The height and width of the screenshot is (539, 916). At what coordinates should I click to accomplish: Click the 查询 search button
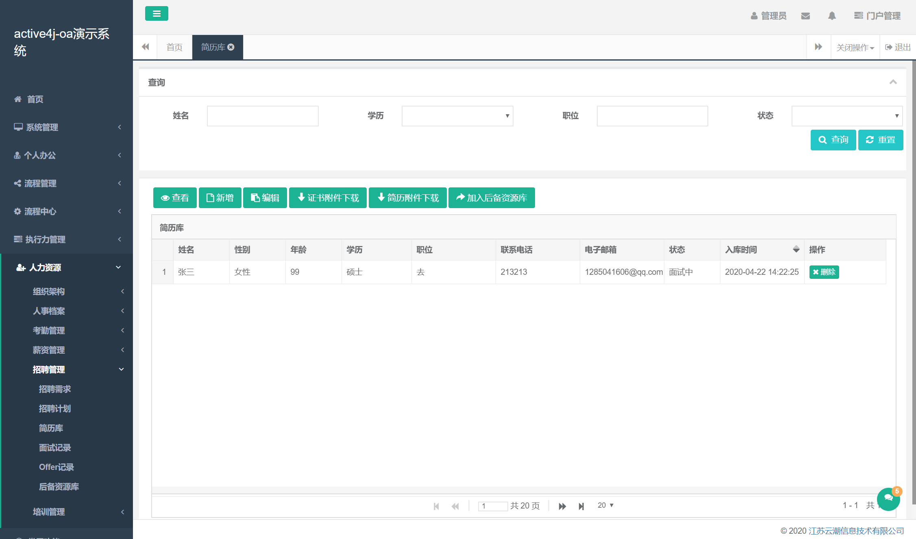833,139
